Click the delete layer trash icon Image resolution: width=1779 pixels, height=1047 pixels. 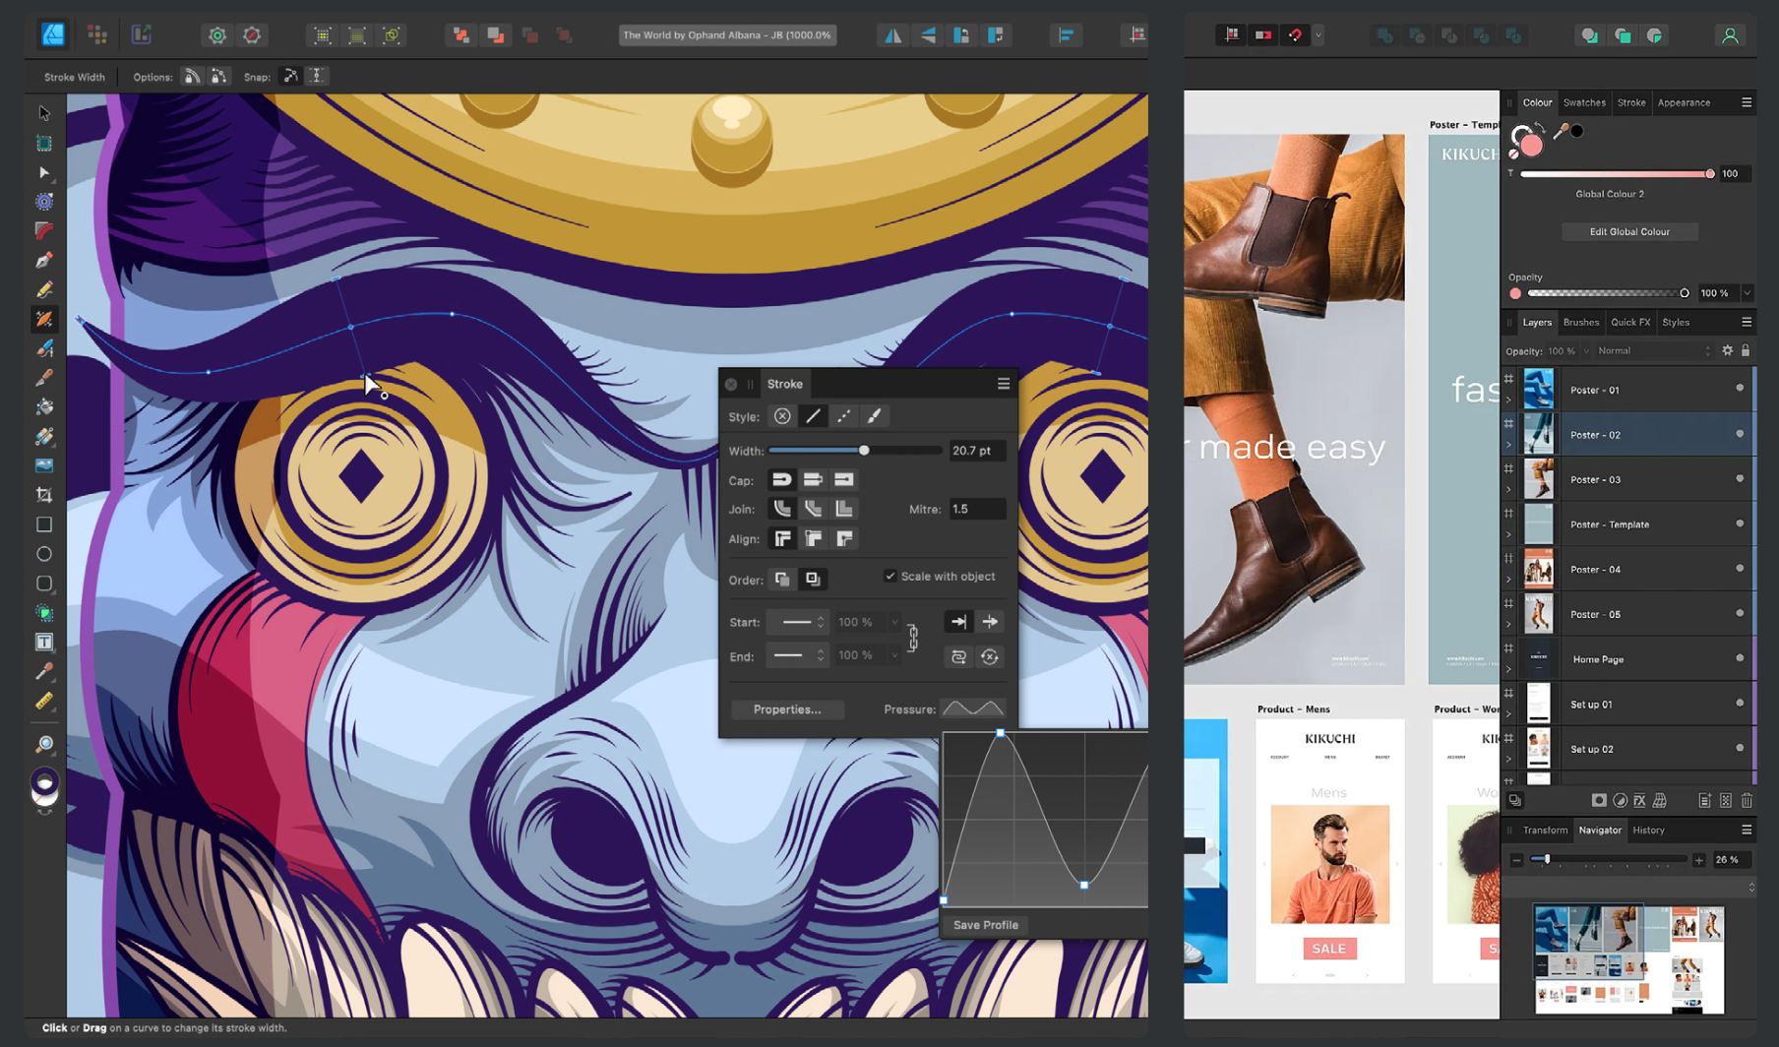(1747, 801)
